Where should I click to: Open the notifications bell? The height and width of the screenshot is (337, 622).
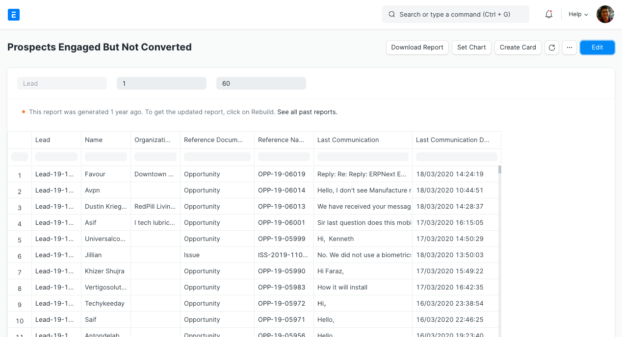tap(548, 14)
